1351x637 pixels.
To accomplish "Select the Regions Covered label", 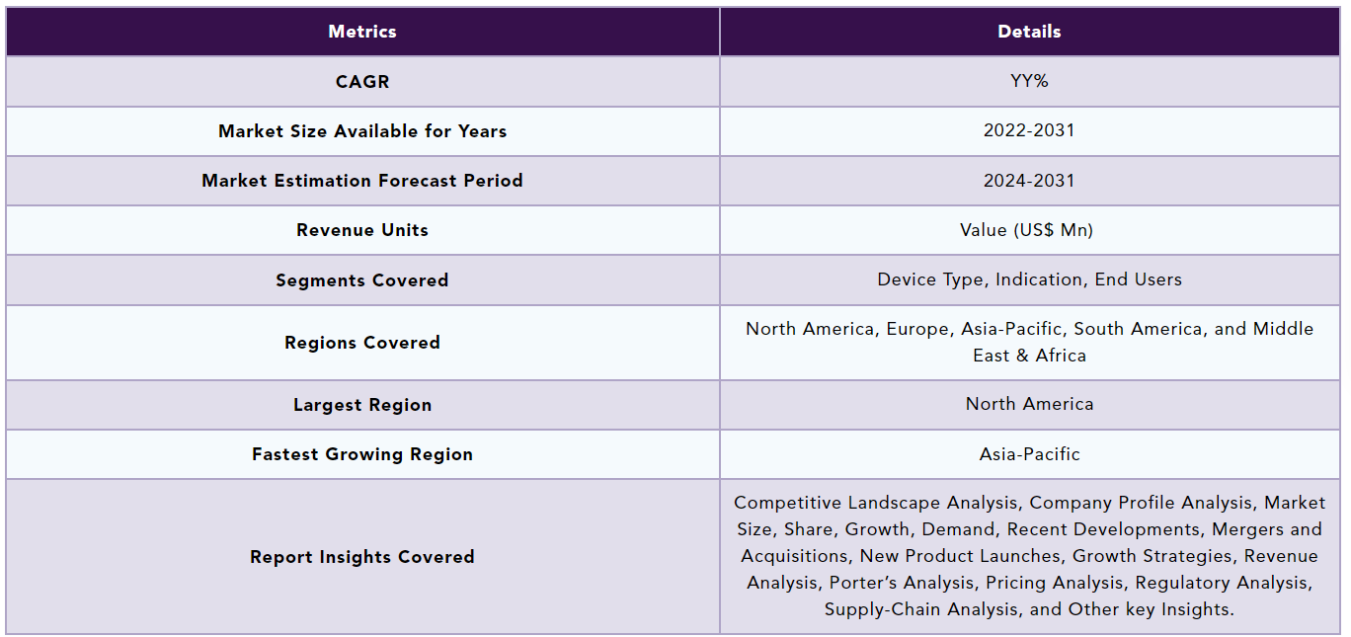I will 362,343.
